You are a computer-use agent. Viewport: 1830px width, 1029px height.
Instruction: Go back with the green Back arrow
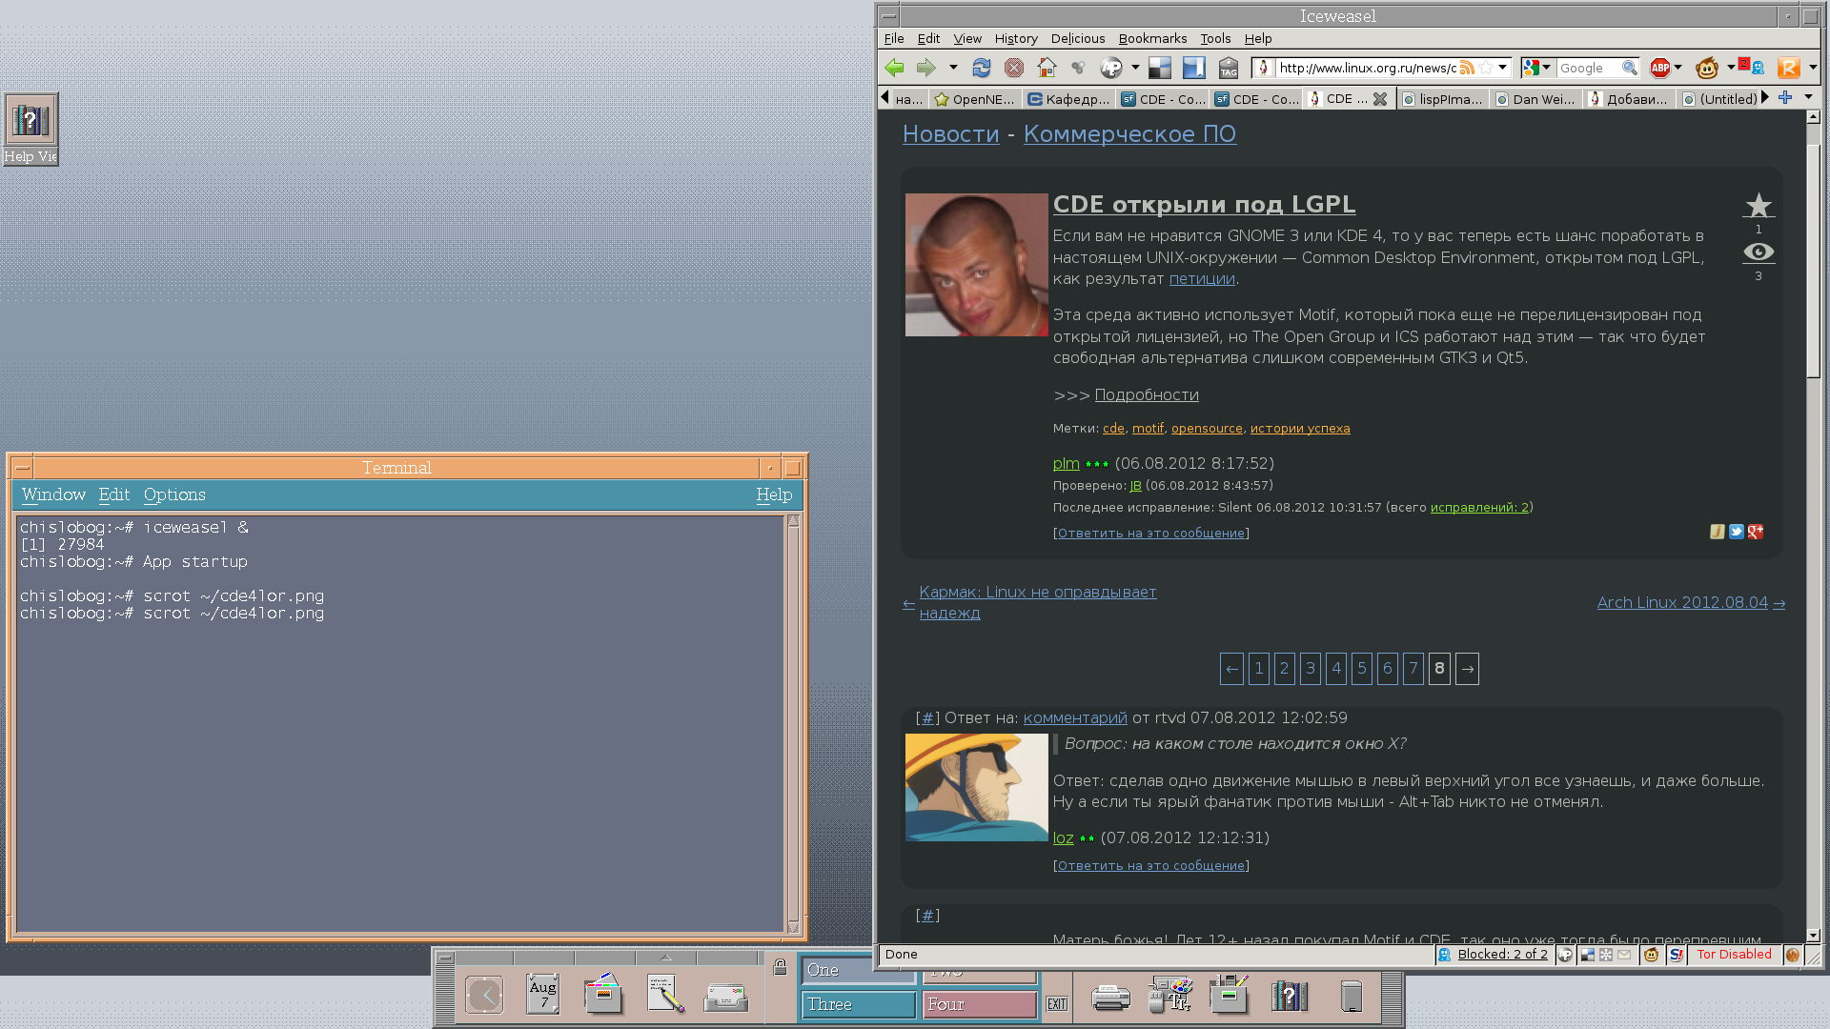tap(894, 68)
